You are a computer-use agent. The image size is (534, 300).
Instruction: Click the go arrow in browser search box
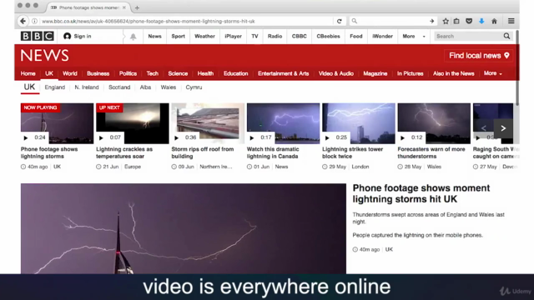(x=432, y=21)
